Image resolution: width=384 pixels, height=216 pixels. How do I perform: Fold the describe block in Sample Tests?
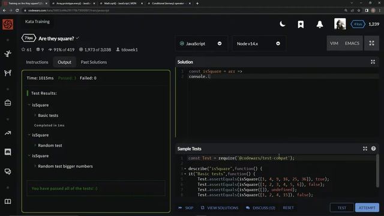point(185,169)
